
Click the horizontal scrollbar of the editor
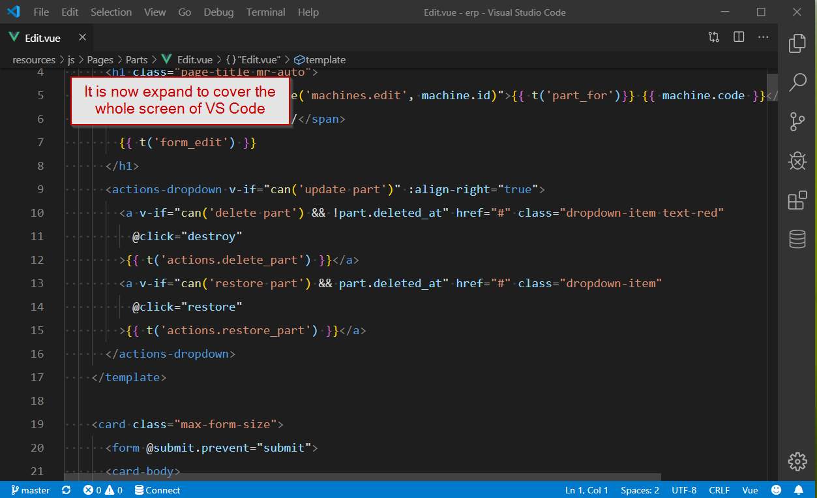[363, 477]
